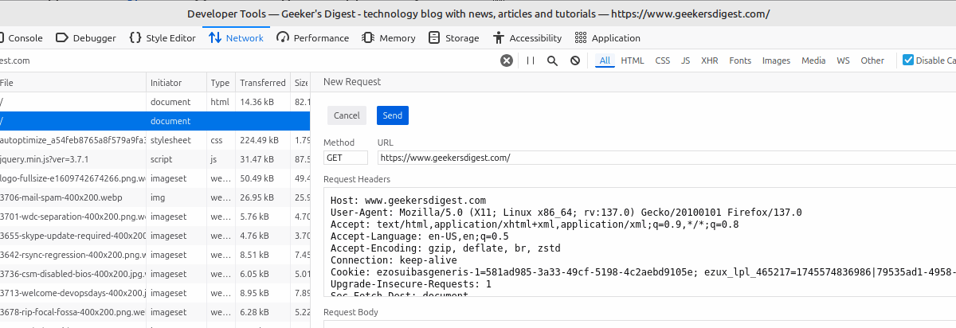Viewport: 956px width, 328px height.
Task: Filter requests by Images type
Action: click(776, 61)
